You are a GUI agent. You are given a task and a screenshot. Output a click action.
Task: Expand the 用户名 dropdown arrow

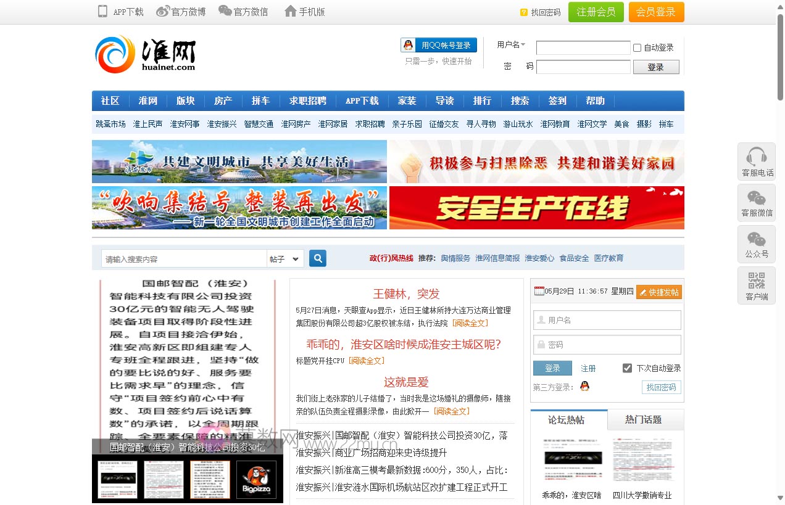[521, 44]
